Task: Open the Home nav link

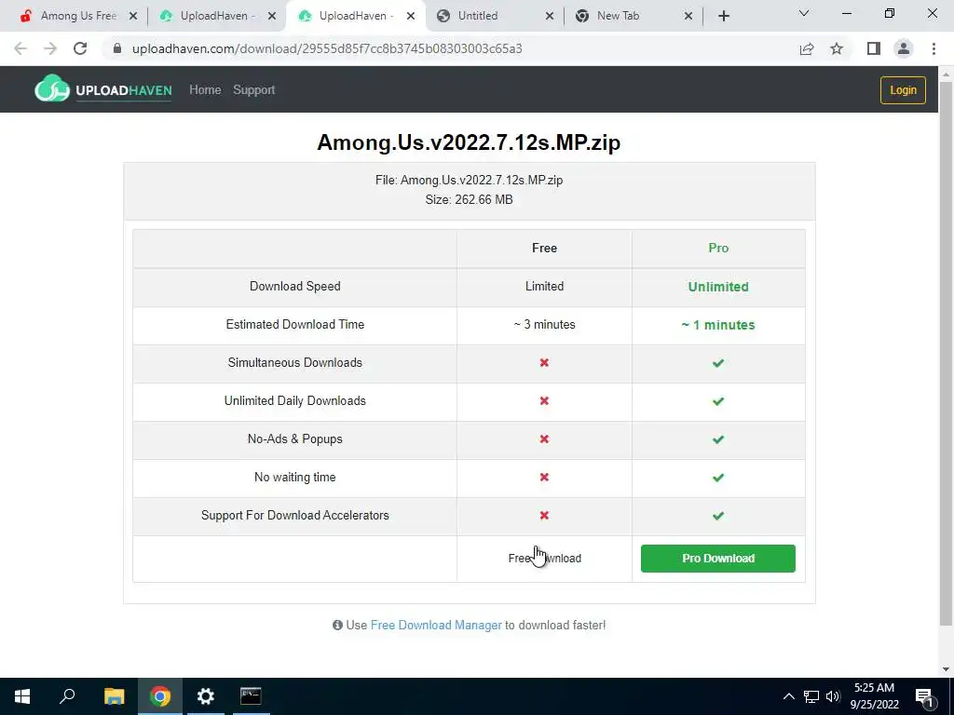Action: 205,90
